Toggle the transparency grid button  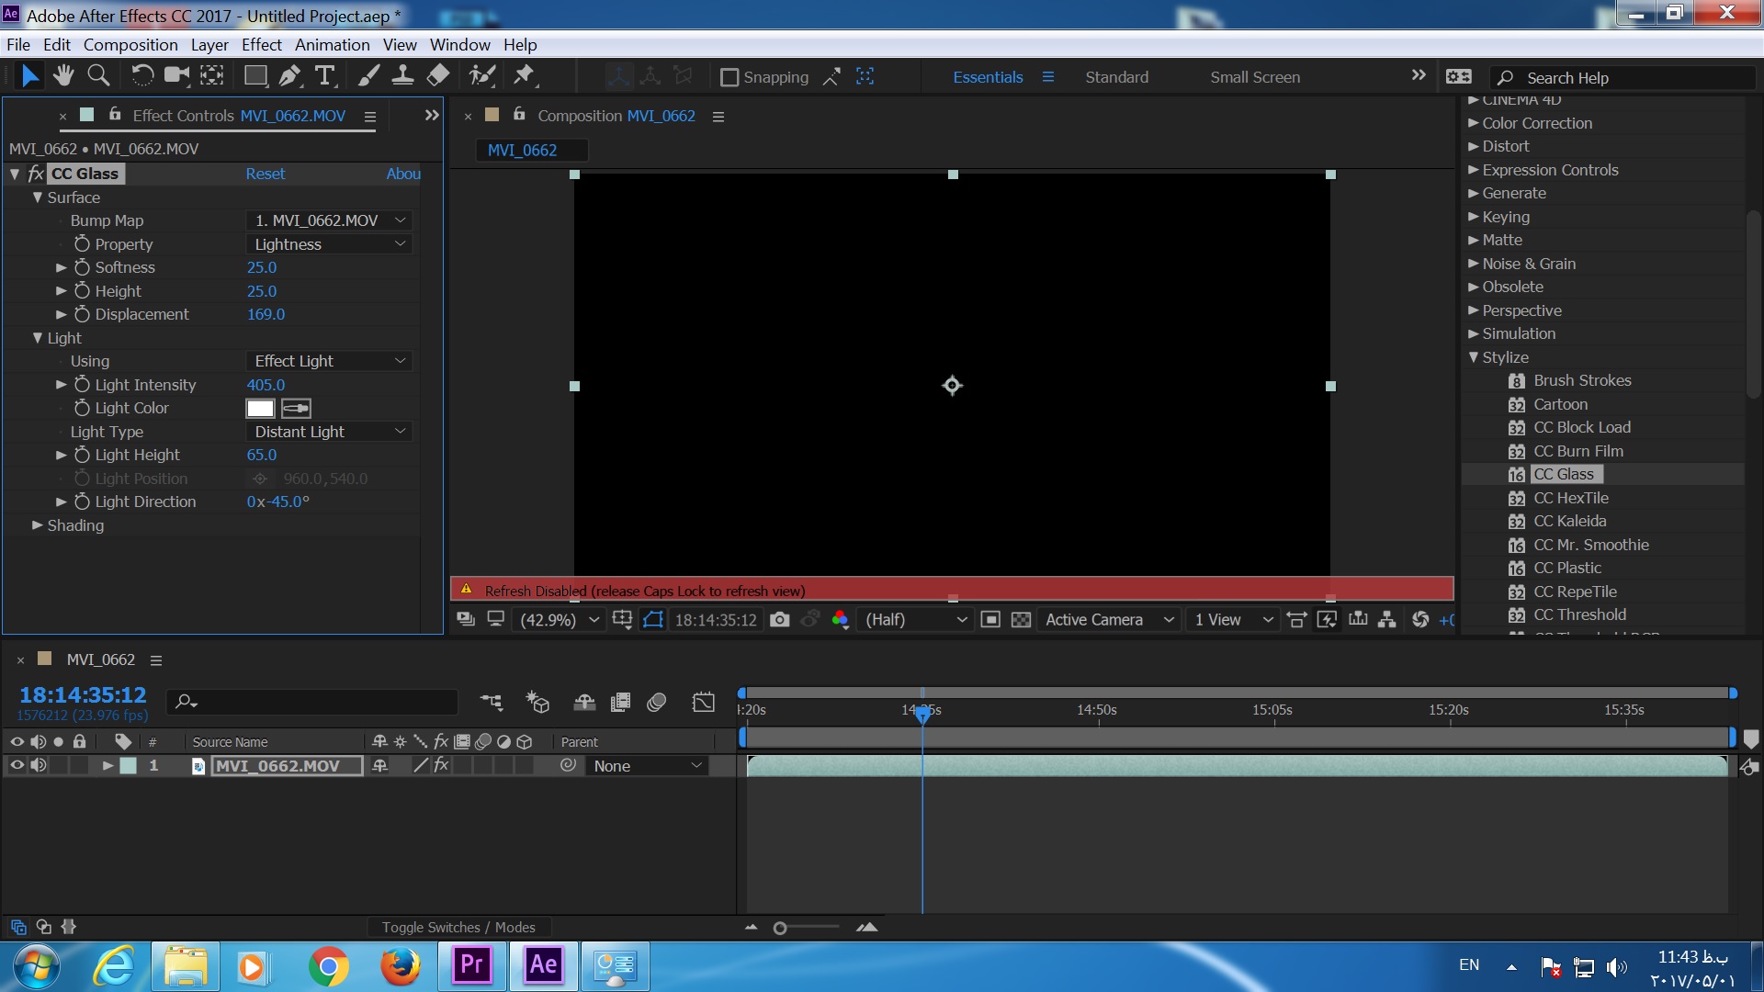point(1021,620)
